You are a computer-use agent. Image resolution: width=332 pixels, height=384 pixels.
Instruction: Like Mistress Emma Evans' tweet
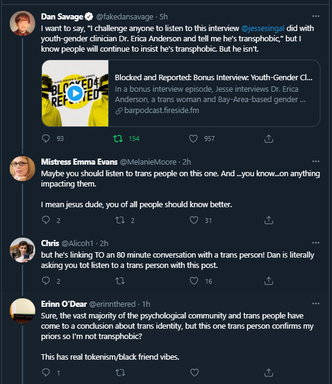(194, 220)
